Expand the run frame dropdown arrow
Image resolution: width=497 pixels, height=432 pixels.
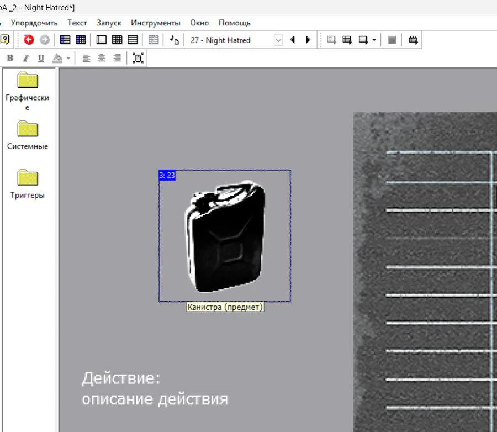pos(374,40)
